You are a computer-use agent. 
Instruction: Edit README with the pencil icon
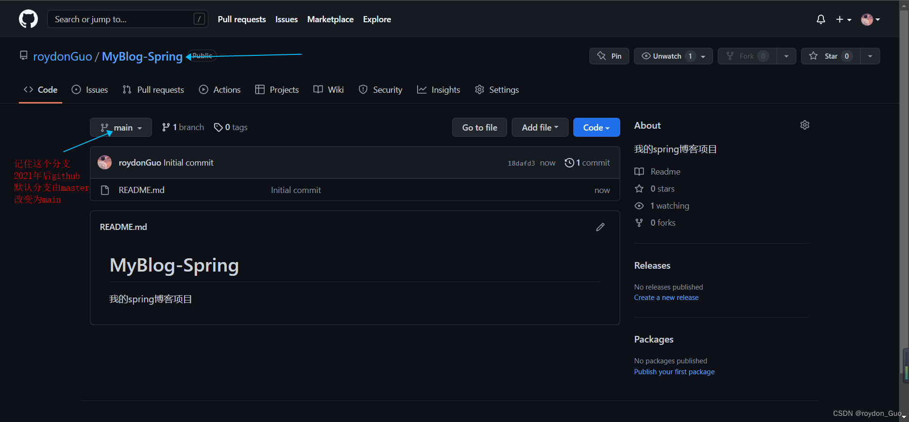point(600,227)
